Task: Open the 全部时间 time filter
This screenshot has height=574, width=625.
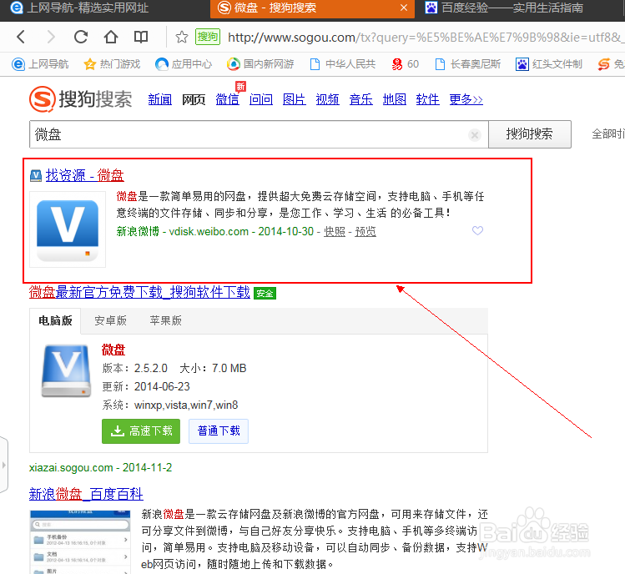Action: [608, 134]
